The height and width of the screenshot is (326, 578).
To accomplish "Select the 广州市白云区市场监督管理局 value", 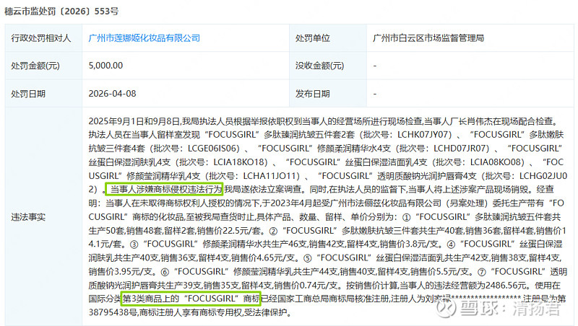I will coord(428,38).
